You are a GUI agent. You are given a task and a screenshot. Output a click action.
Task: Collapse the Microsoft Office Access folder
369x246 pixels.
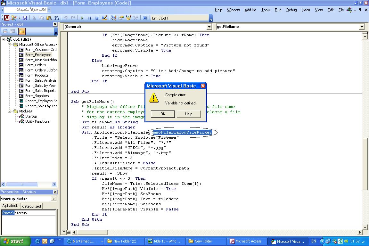coord(9,45)
